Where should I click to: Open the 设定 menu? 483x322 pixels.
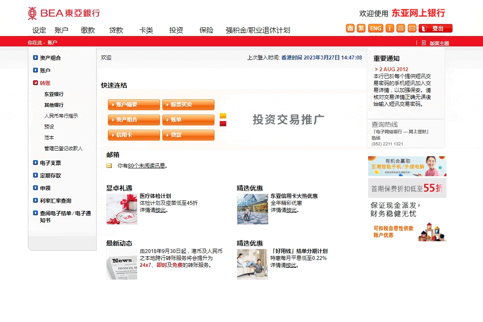point(39,30)
